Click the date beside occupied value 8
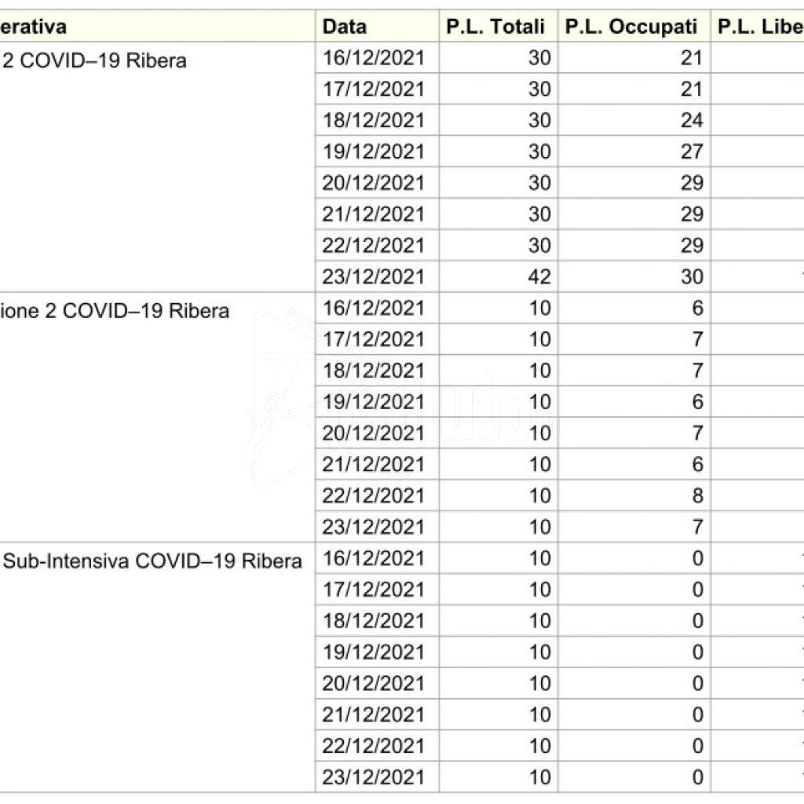Image resolution: width=804 pixels, height=804 pixels. coord(373,495)
